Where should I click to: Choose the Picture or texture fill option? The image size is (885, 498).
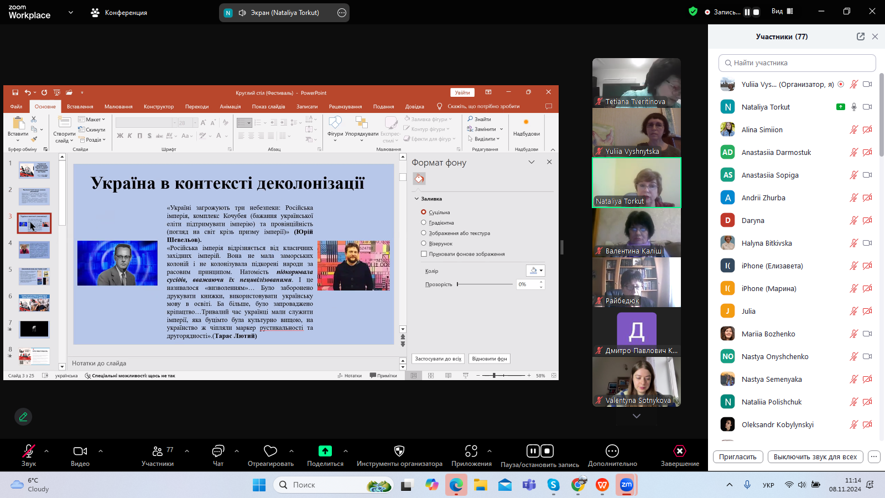click(424, 233)
